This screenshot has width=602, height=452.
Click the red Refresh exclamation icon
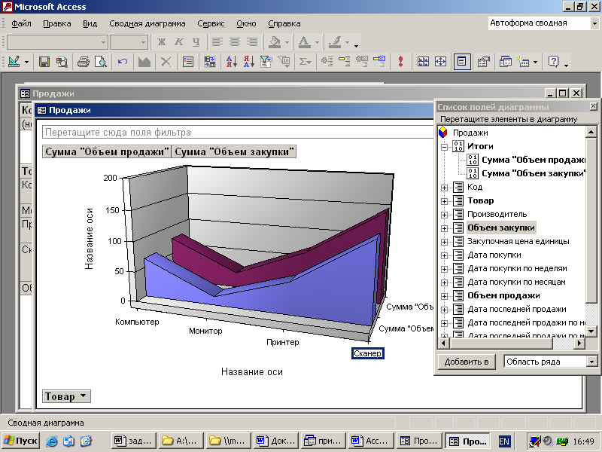tap(401, 62)
